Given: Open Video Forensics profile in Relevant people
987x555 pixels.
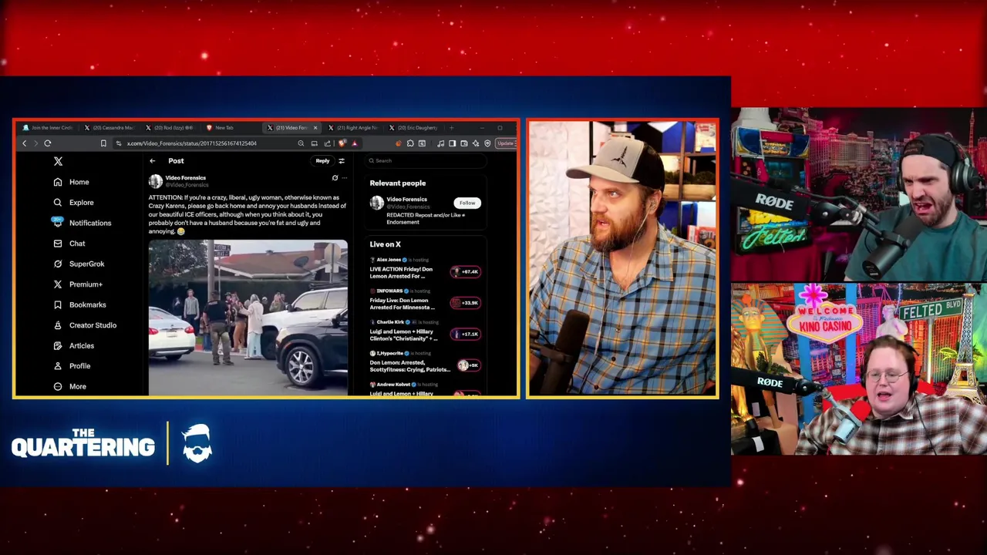Looking at the screenshot, I should pyautogui.click(x=406, y=200).
